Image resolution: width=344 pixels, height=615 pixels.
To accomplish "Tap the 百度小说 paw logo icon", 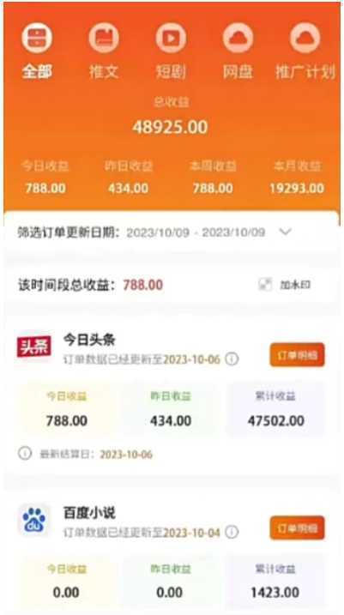I will coord(33,521).
